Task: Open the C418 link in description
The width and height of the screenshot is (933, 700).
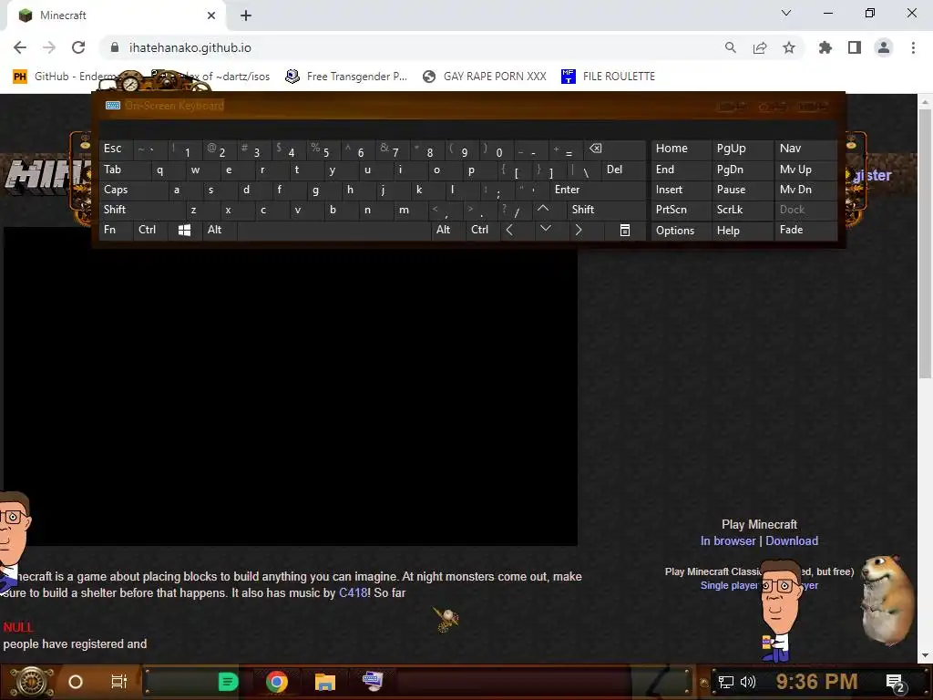Action: click(353, 592)
